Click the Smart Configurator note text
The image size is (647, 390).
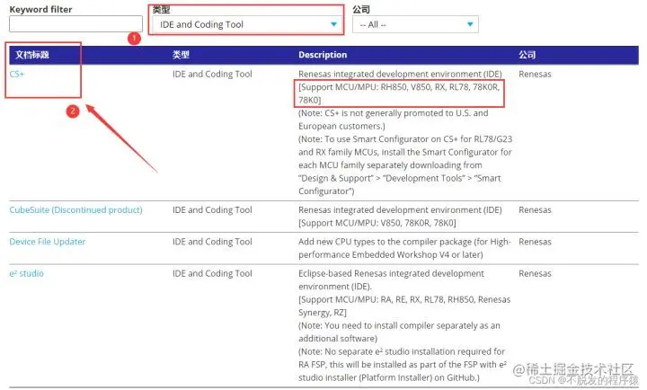point(405,165)
